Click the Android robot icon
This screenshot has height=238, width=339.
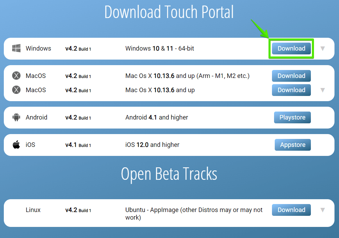(x=16, y=117)
